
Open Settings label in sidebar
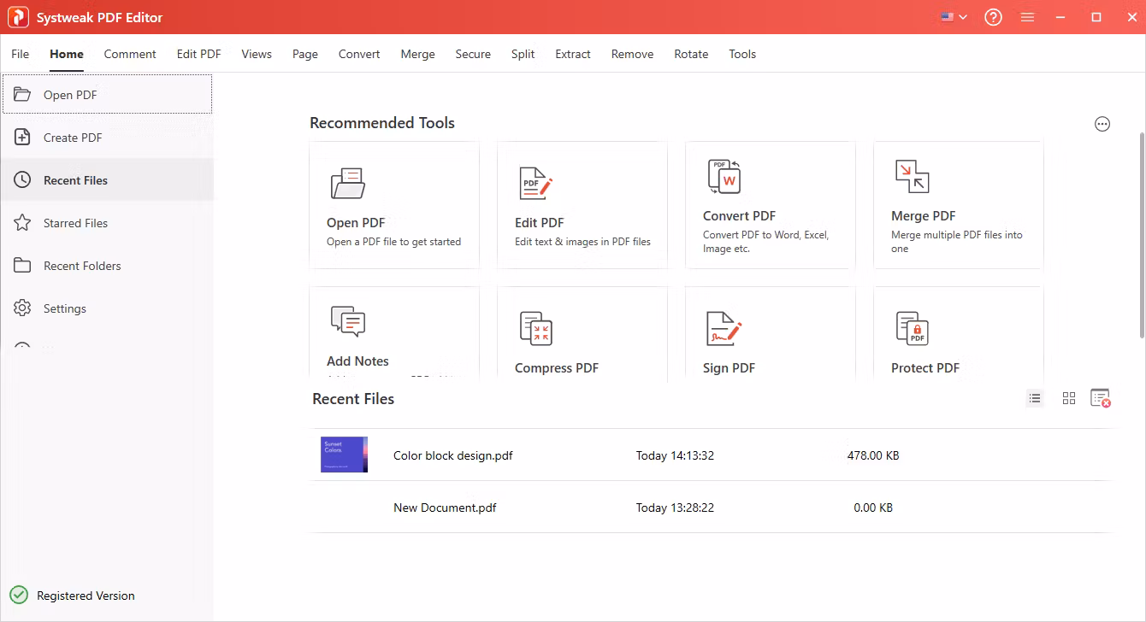point(65,308)
